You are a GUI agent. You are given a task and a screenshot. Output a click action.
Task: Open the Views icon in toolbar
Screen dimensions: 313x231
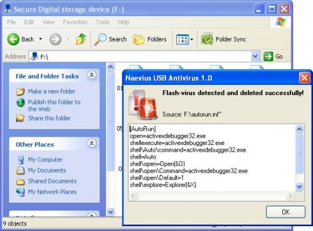[182, 39]
